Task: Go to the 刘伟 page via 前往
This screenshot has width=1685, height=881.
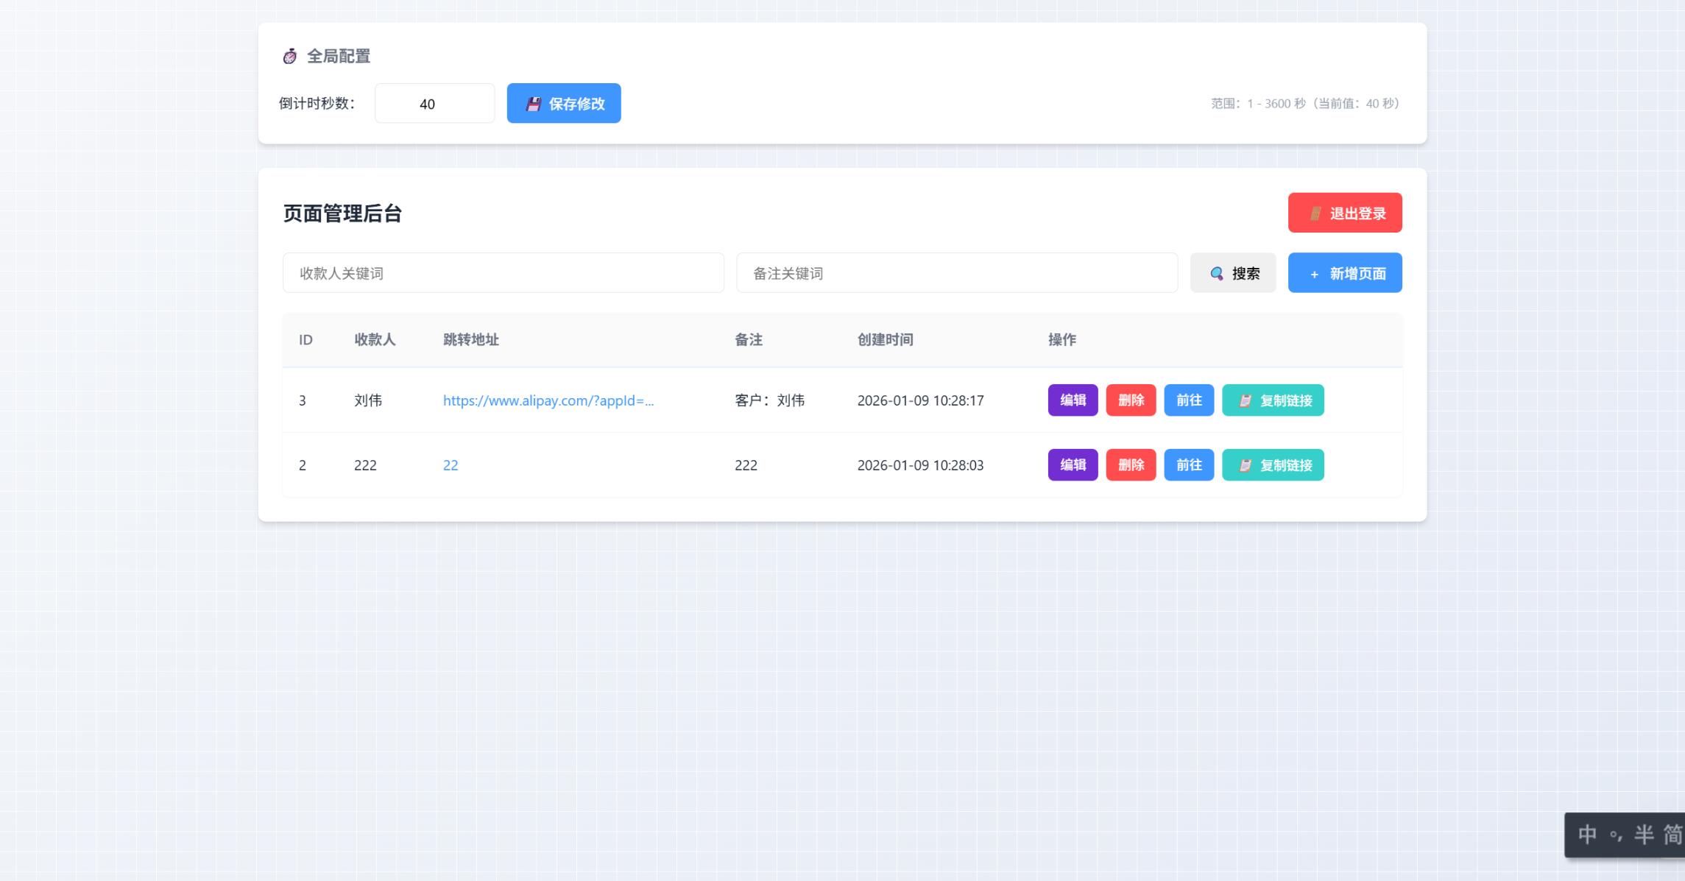Action: point(1188,400)
